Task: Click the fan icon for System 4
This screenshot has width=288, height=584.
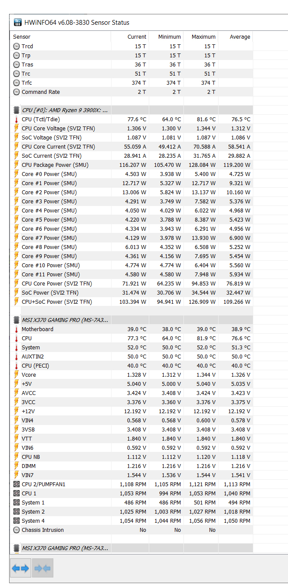Action: 16,521
